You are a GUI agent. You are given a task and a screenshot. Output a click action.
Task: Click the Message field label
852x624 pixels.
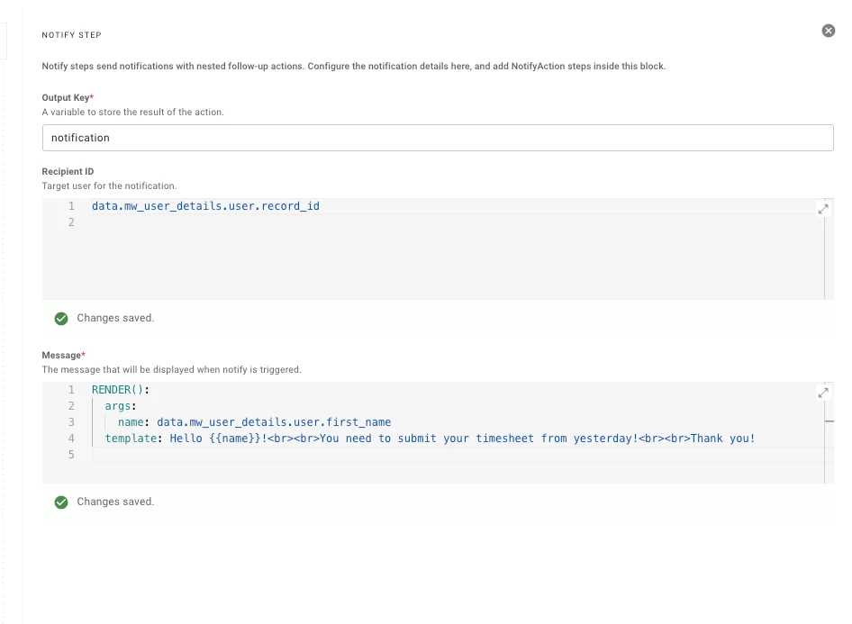(x=61, y=355)
